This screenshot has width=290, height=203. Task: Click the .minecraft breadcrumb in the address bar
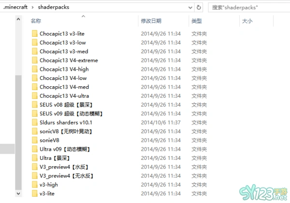click(15, 7)
